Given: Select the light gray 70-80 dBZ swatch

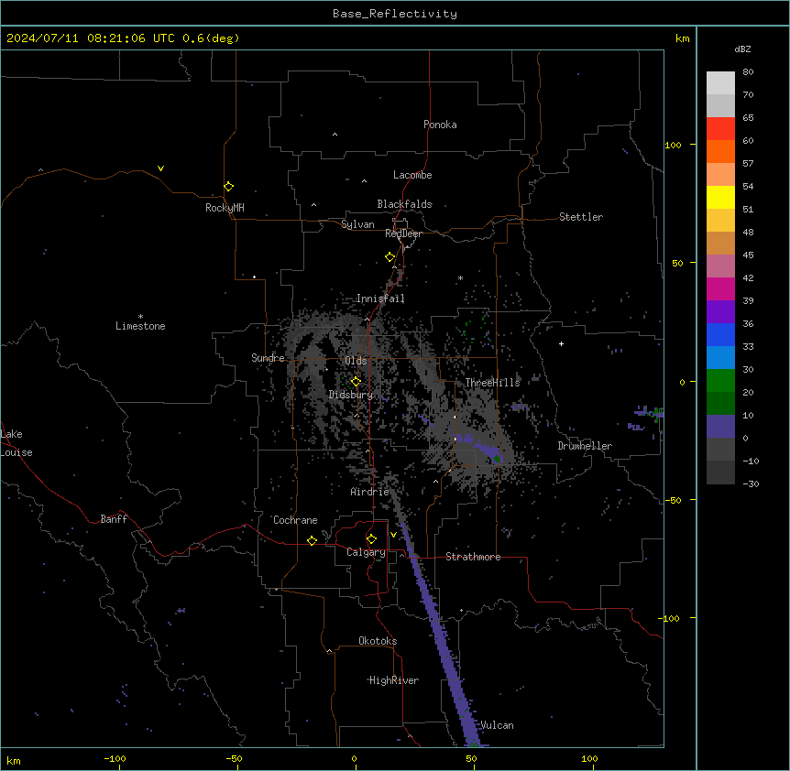Looking at the screenshot, I should (x=720, y=83).
